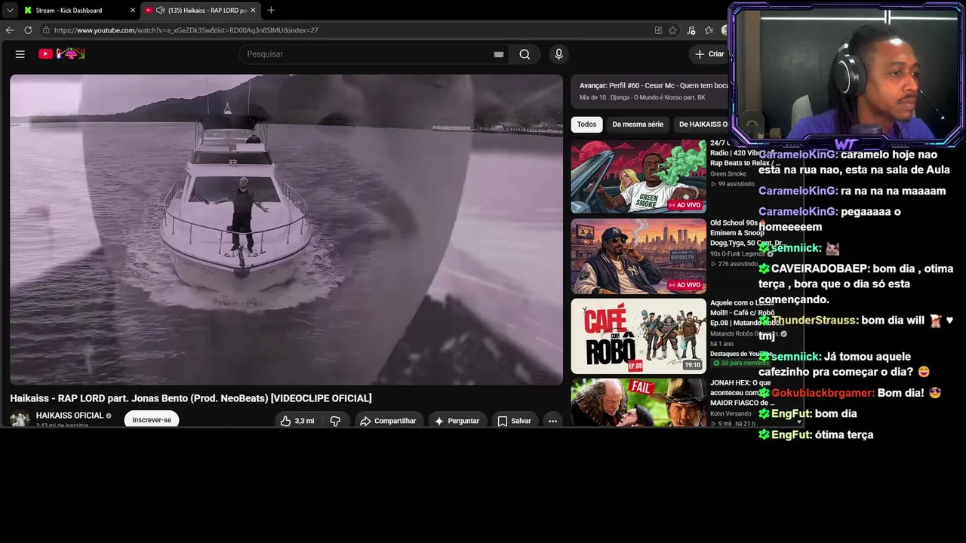Open the 'Avançar: Perfil #60 - Cesar Mc' playlist header
Image resolution: width=966 pixels, height=543 pixels.
coord(654,86)
